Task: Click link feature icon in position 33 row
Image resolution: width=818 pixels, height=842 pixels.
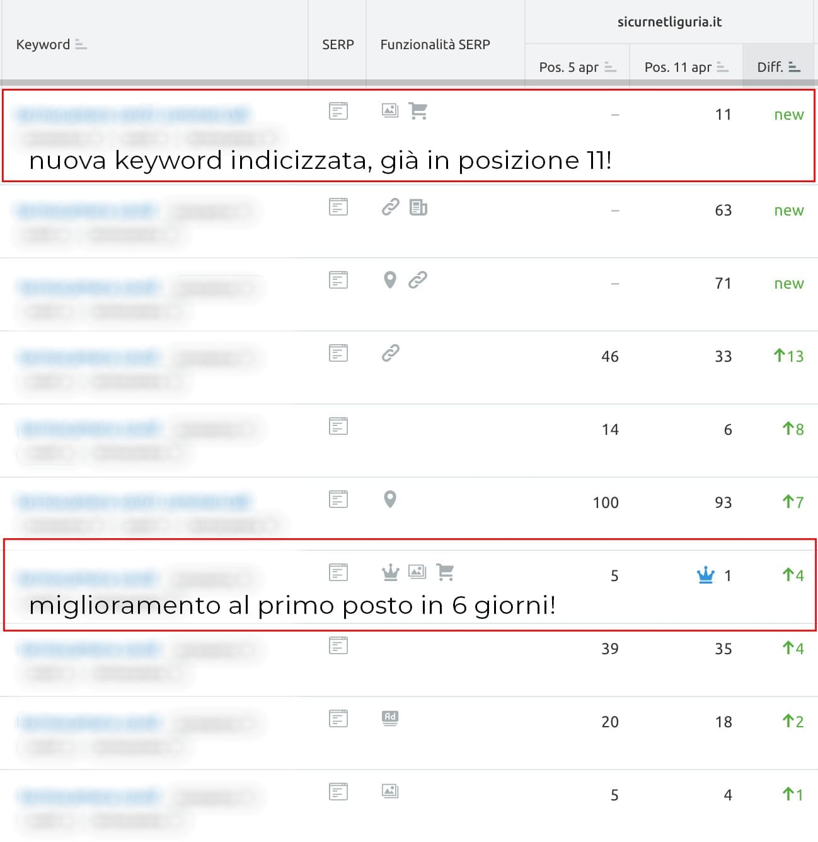Action: coord(391,353)
